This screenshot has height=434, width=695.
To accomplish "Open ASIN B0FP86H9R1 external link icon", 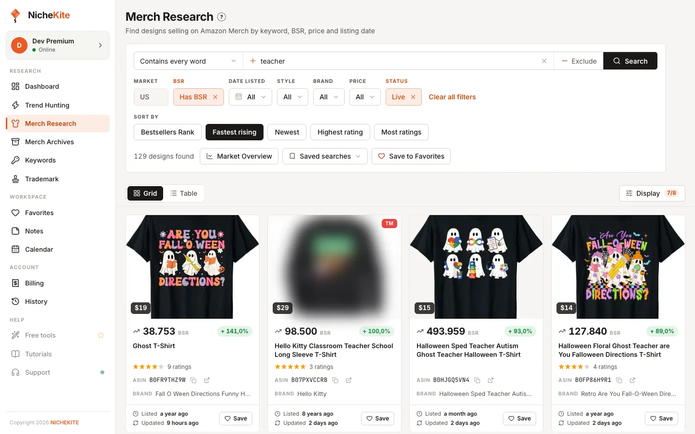I will [x=632, y=380].
